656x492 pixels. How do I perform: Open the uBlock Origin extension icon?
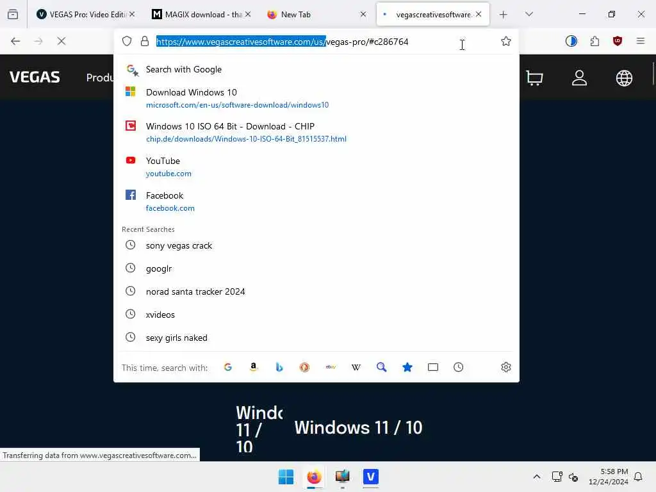click(x=618, y=41)
